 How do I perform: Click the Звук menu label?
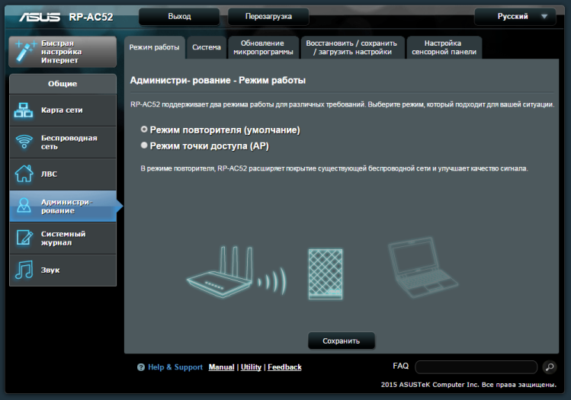pos(50,270)
